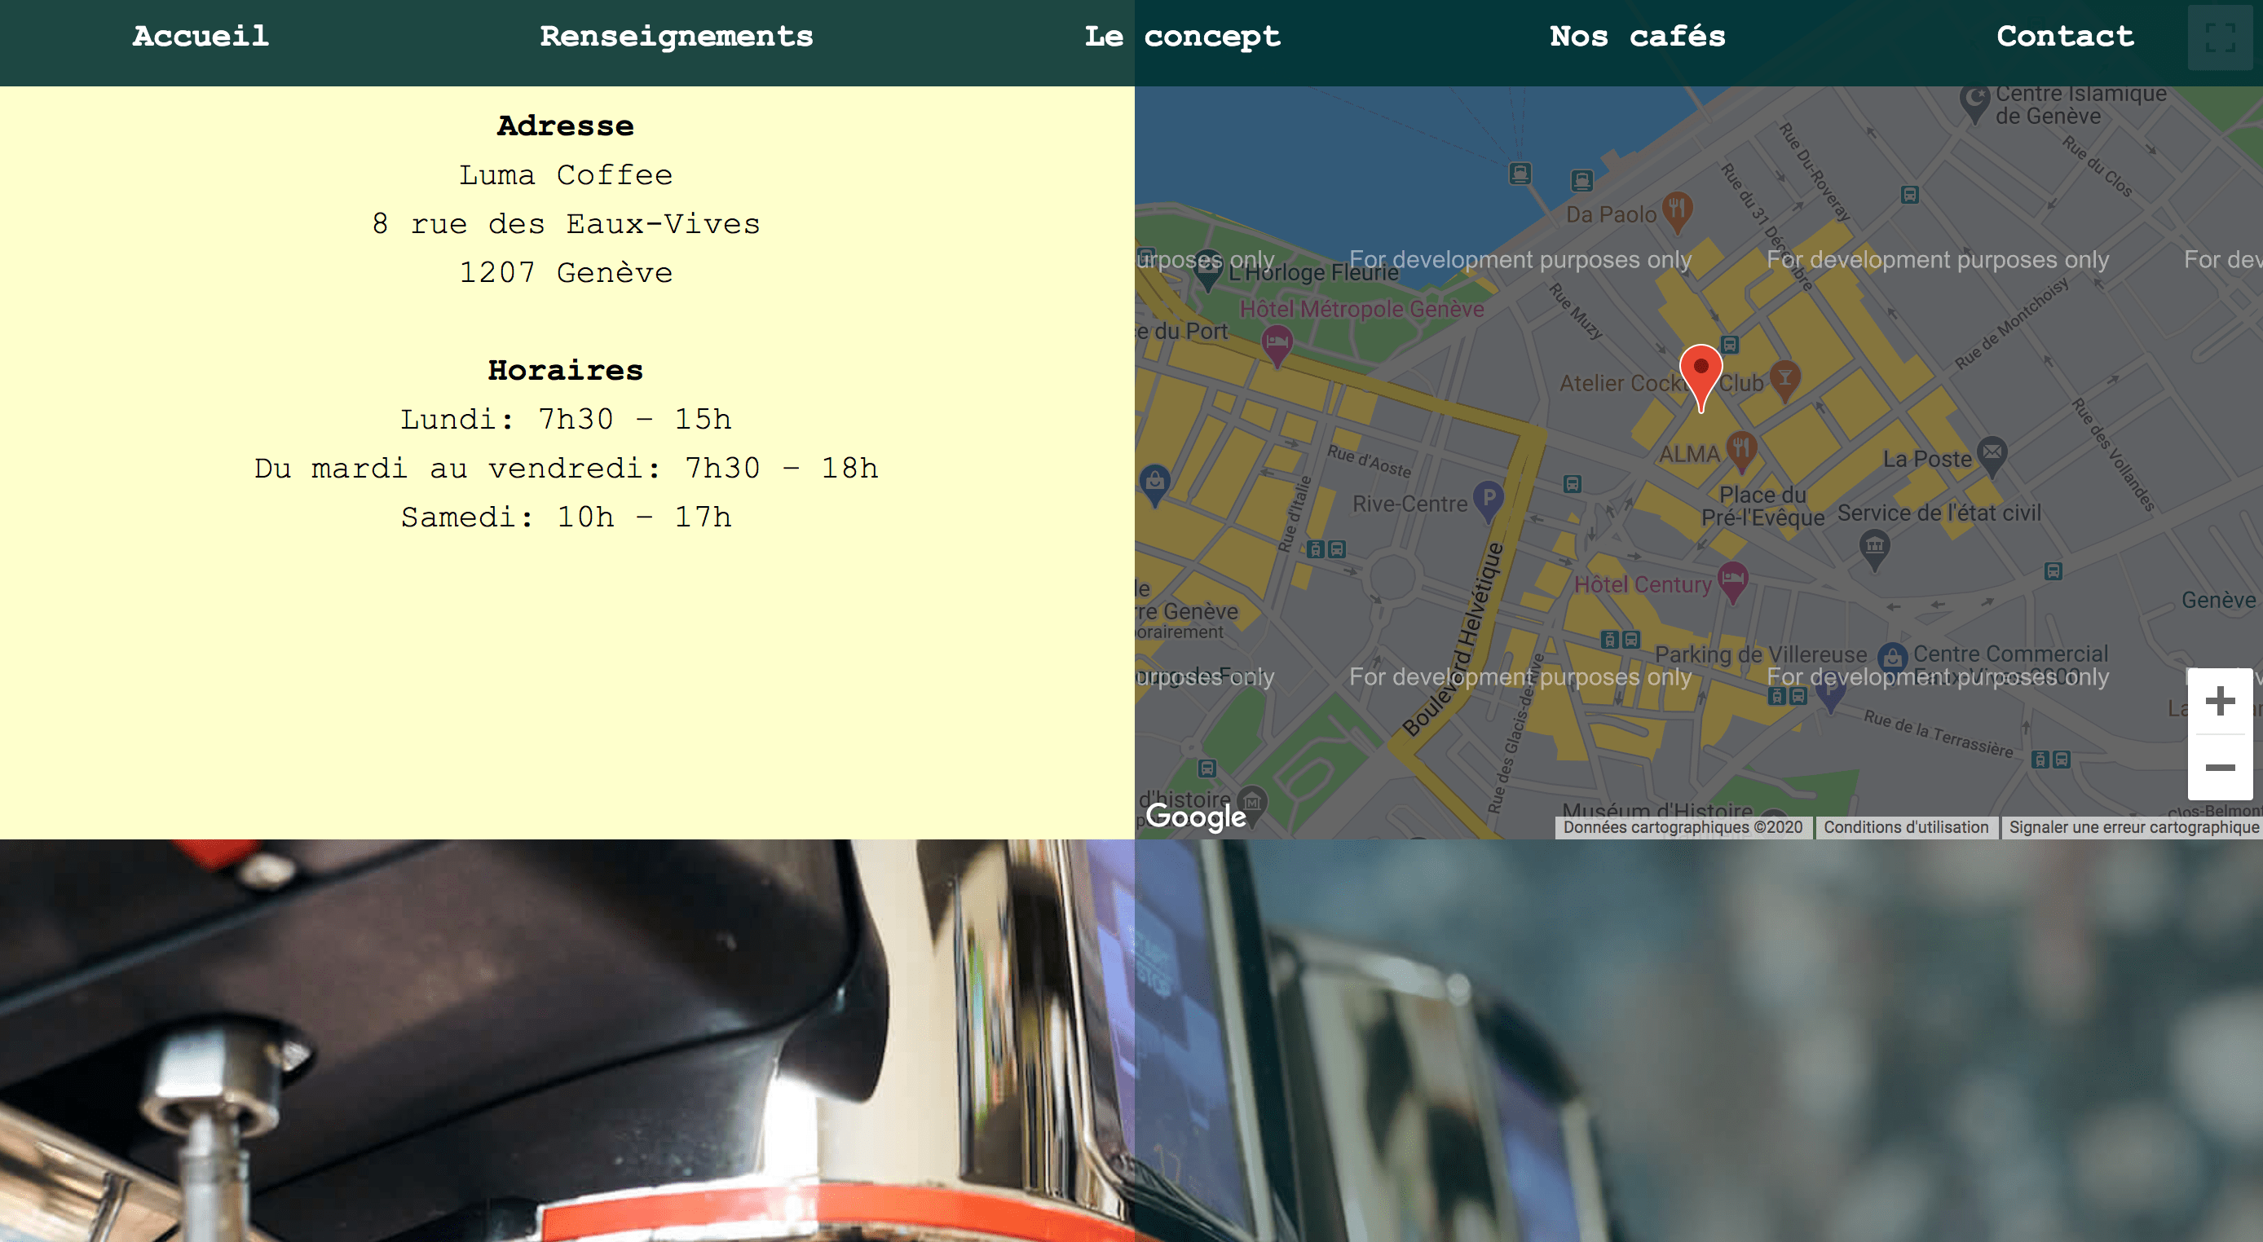
Task: Open the Google logo link on map
Action: (1196, 816)
